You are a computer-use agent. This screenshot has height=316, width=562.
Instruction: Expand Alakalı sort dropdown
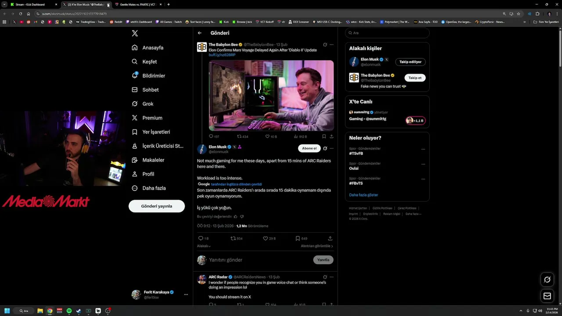click(x=204, y=246)
